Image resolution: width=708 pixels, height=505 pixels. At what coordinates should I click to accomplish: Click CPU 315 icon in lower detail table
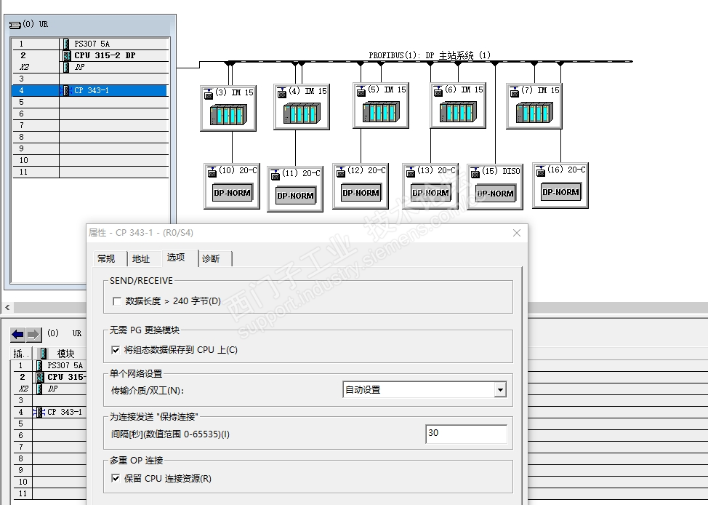point(40,377)
